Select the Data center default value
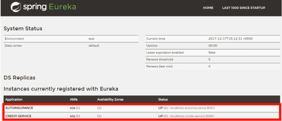282x121 pixels. 94,46
